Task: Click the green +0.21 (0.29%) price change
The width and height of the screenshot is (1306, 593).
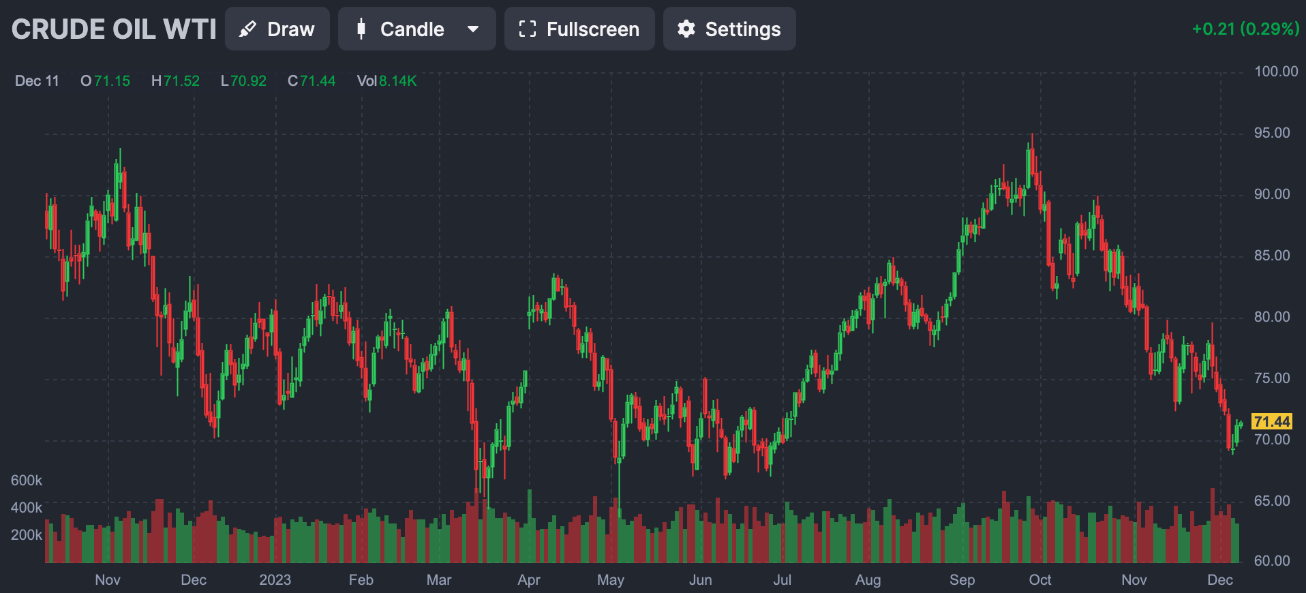Action: [x=1245, y=29]
